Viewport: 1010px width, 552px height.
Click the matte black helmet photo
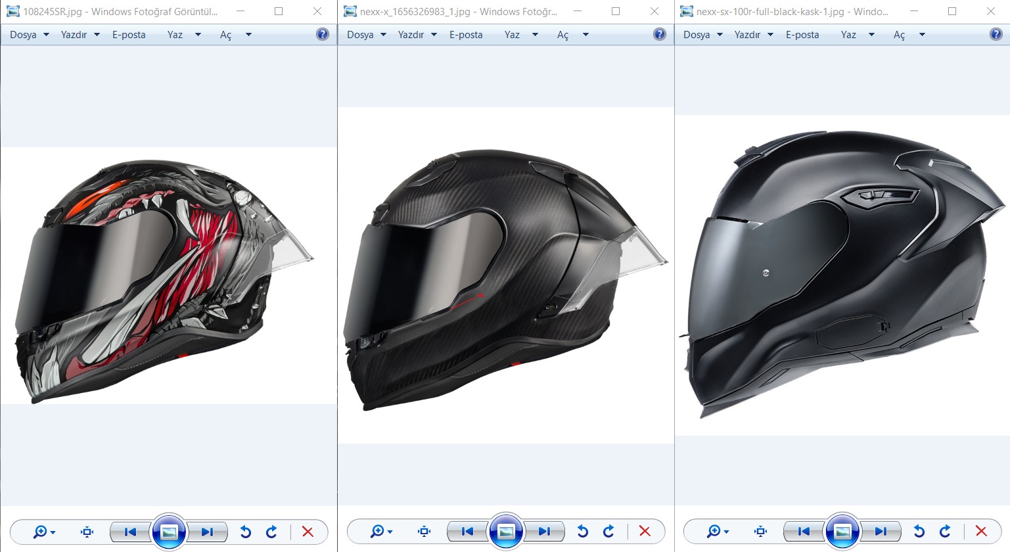842,275
